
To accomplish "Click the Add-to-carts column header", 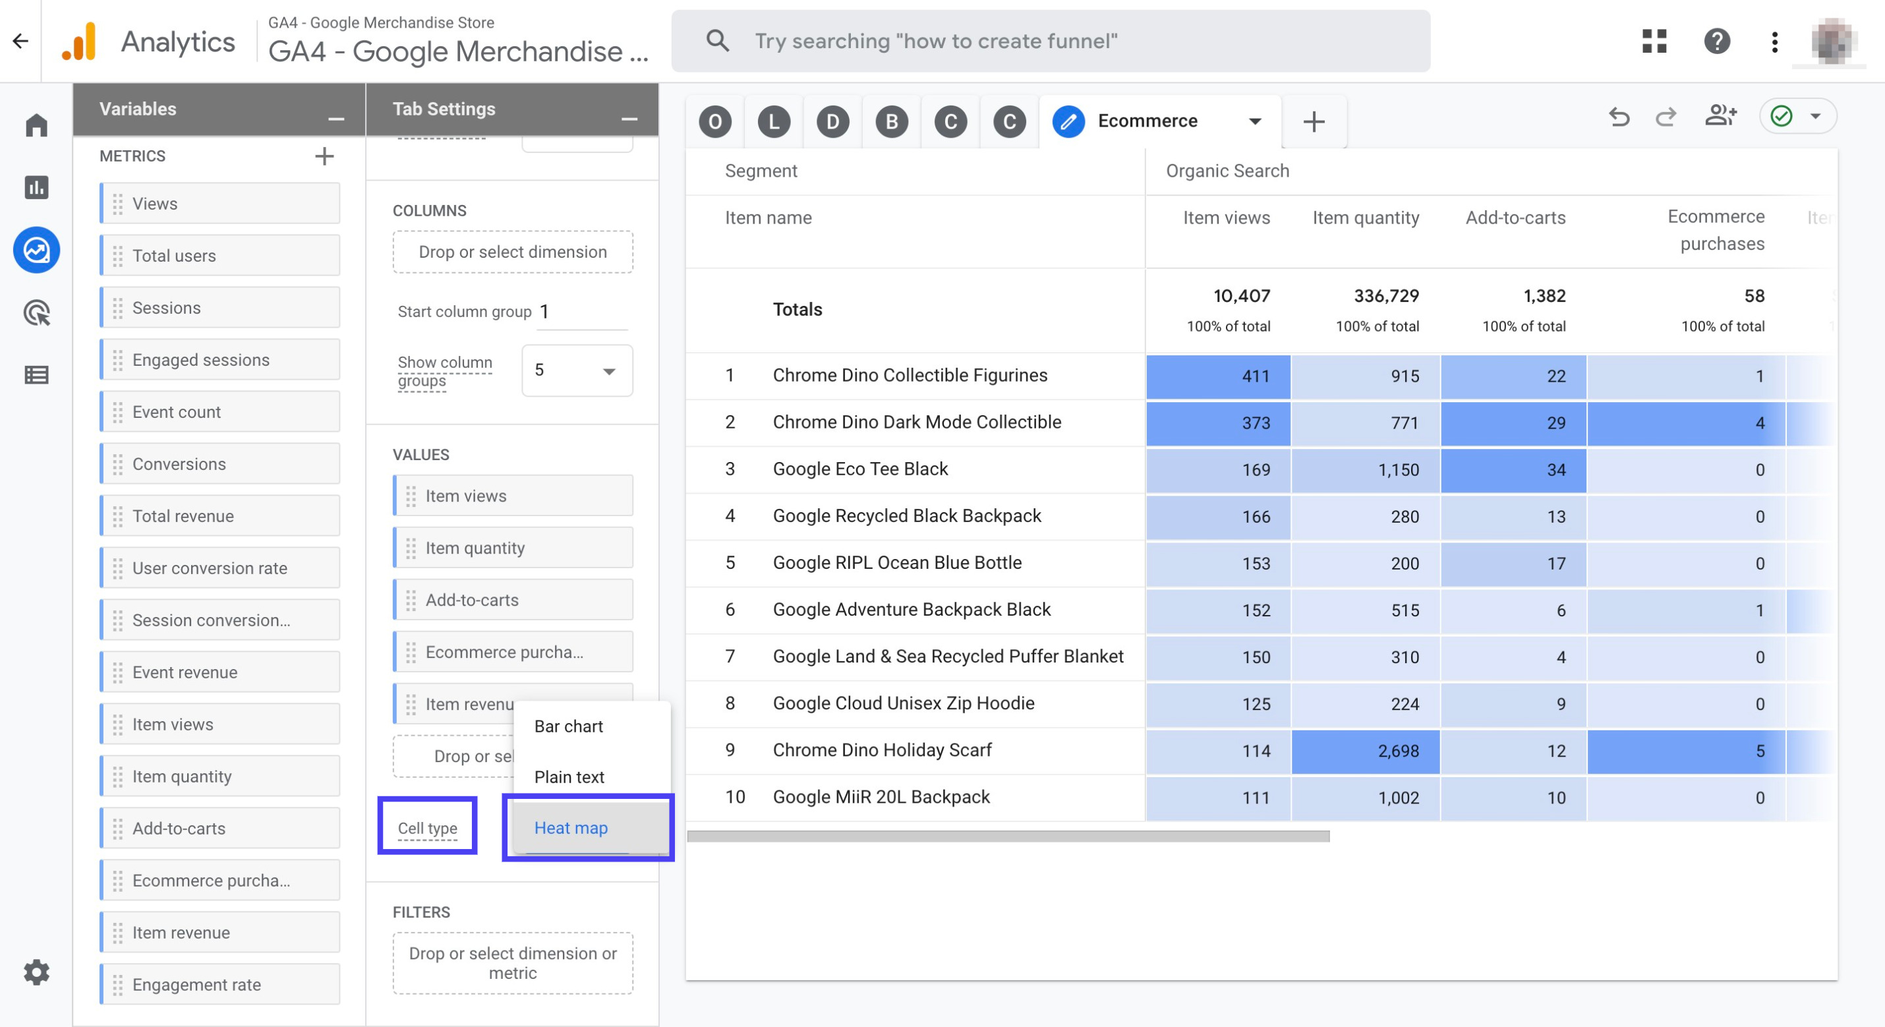I will [x=1515, y=218].
